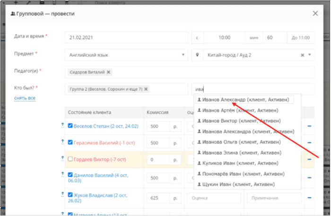The width and height of the screenshot is (331, 217).
Task: Open client Герасимов Василий link
Action: click(105, 143)
